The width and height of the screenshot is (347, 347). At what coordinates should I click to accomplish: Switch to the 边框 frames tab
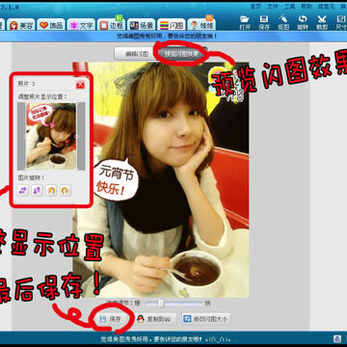click(x=111, y=25)
